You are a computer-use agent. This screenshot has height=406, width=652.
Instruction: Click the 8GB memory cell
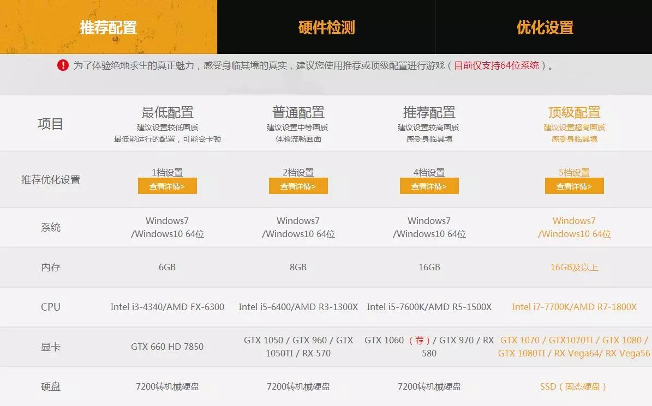(x=298, y=267)
